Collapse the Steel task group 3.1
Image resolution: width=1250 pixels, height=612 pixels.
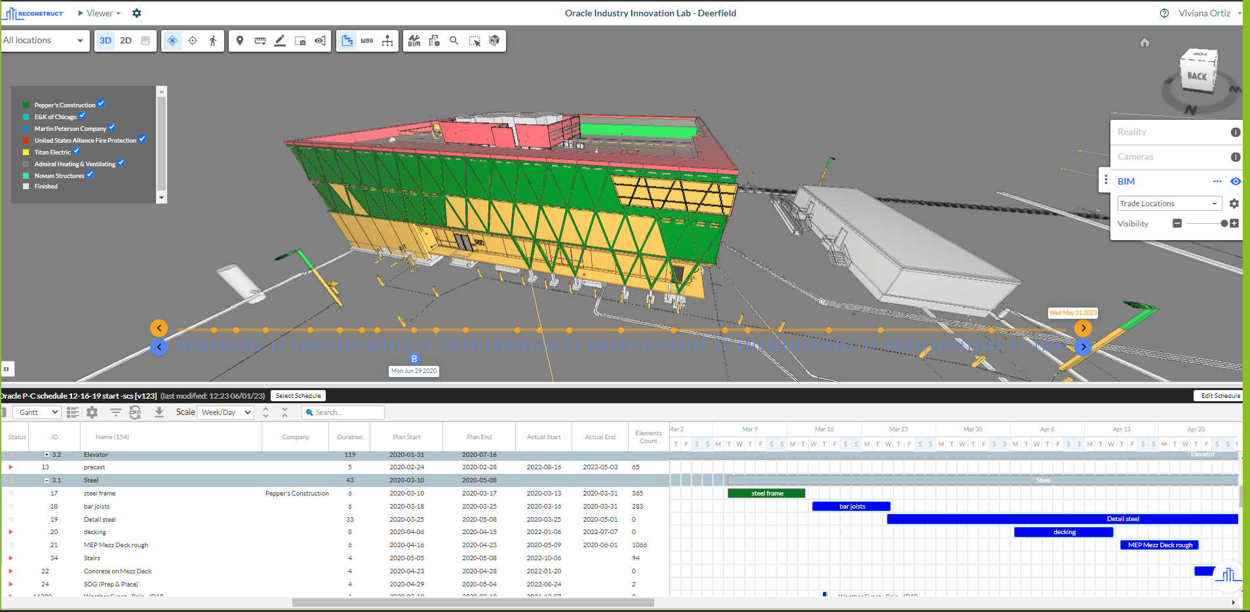coord(45,480)
